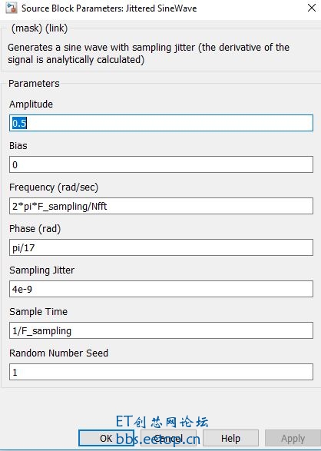The height and width of the screenshot is (451, 321).
Task: Open Help for this block
Action: coord(230,438)
